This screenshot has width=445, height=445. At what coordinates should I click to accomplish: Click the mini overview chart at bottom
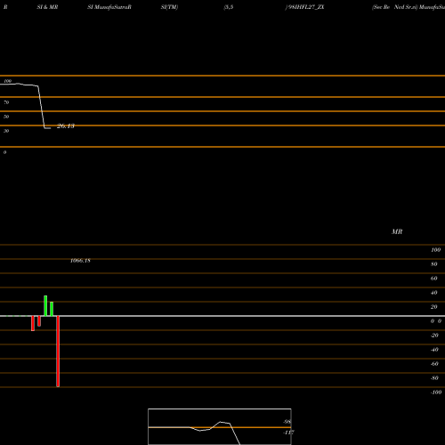point(220,426)
